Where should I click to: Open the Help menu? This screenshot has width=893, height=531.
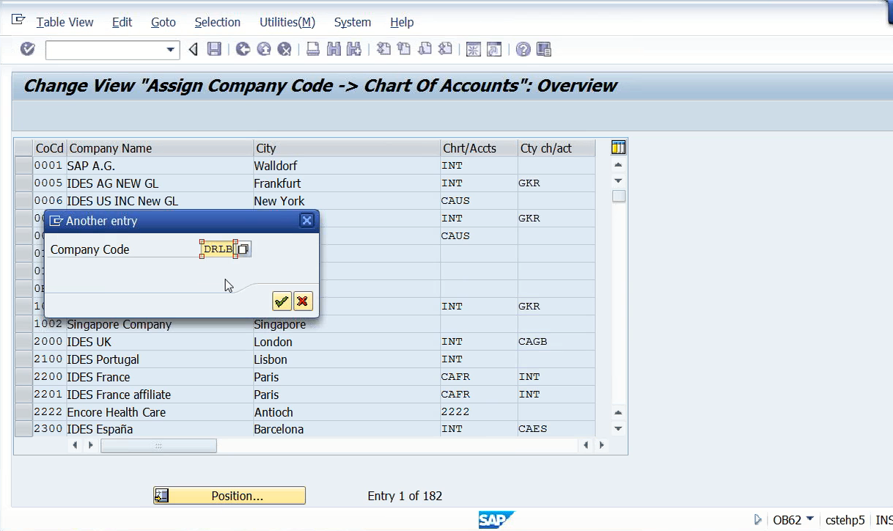(402, 22)
